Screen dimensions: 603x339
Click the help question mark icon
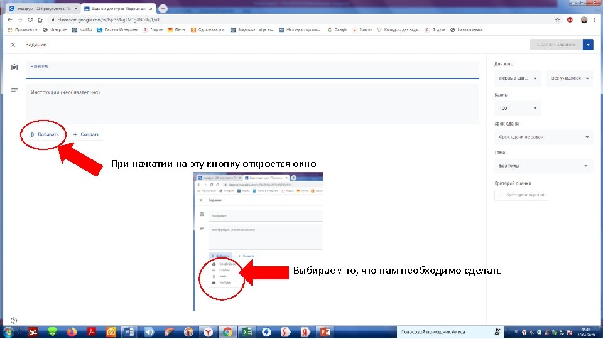point(14,321)
